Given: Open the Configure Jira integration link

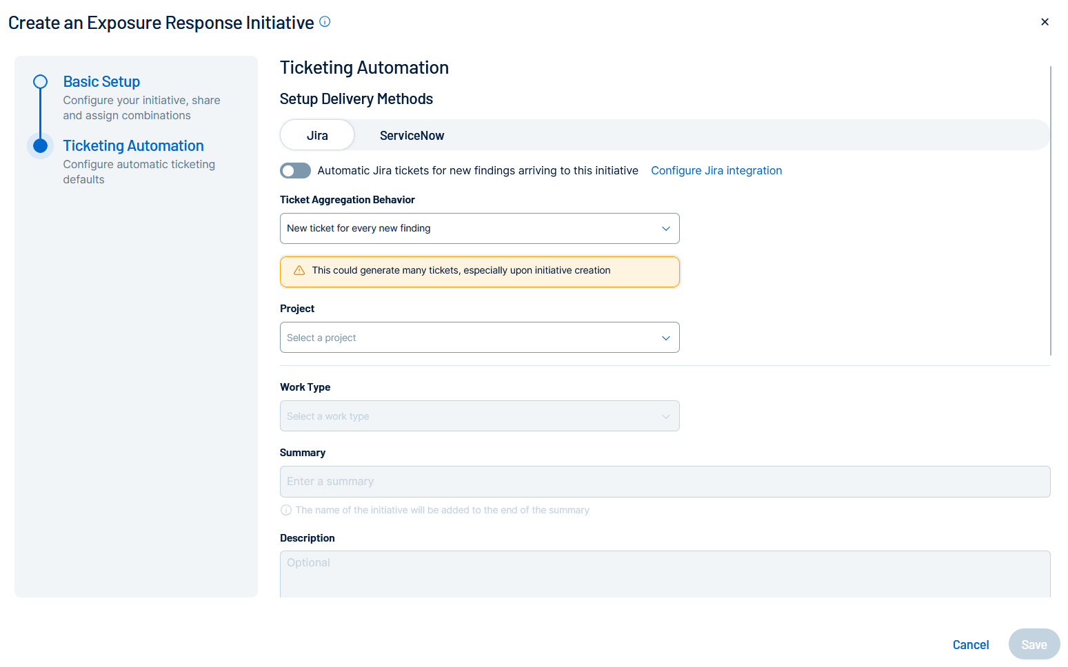Looking at the screenshot, I should [716, 171].
